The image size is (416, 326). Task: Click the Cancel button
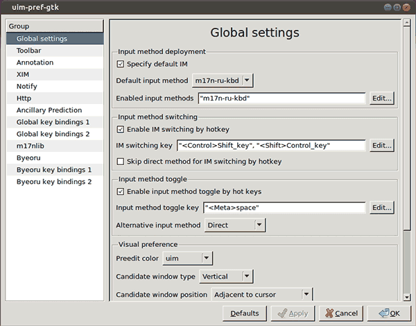click(341, 314)
